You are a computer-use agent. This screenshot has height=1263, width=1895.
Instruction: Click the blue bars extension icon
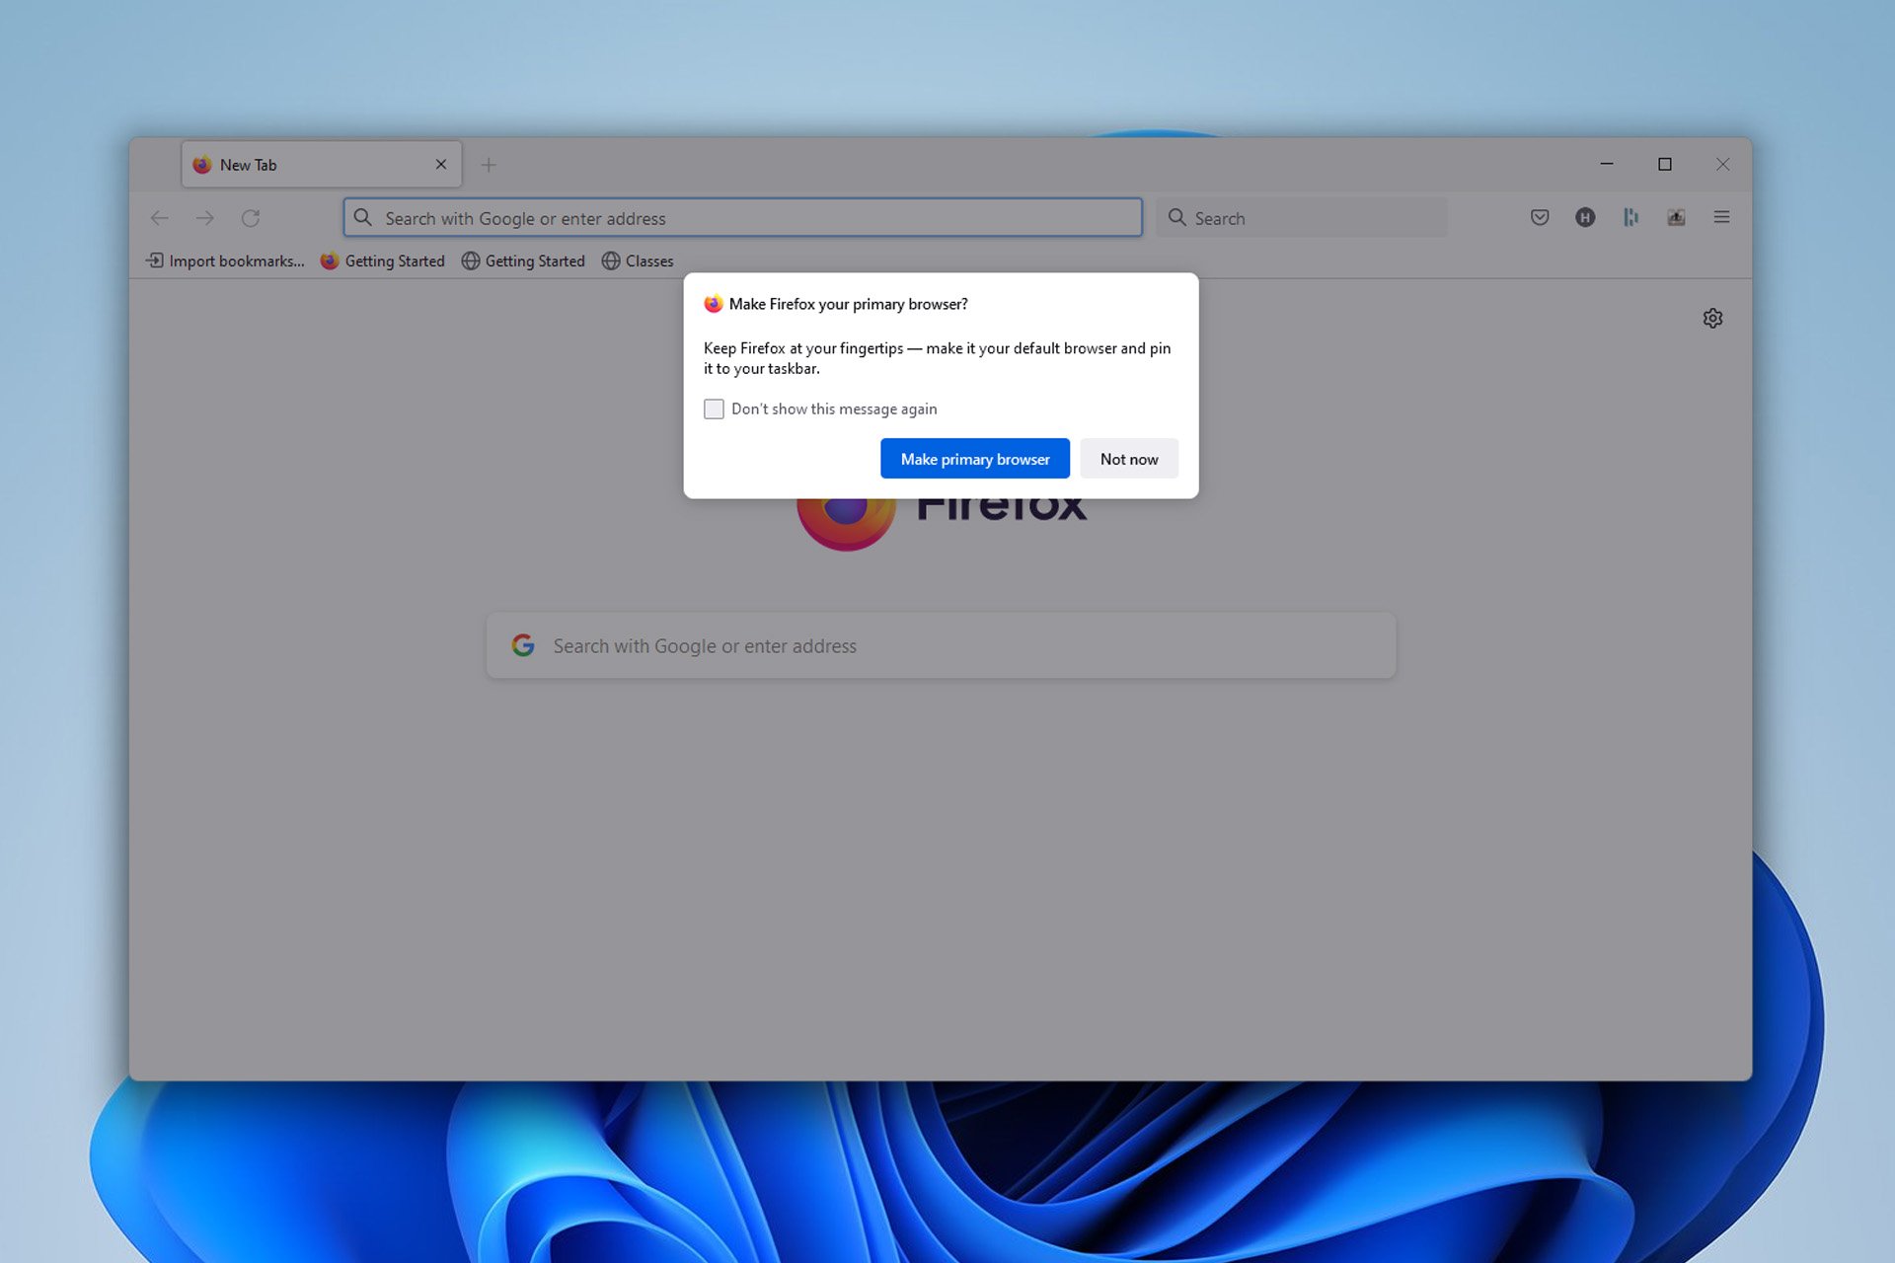point(1630,217)
